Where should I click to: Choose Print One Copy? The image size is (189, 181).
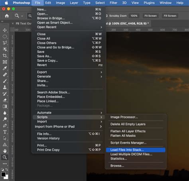tap(69, 150)
